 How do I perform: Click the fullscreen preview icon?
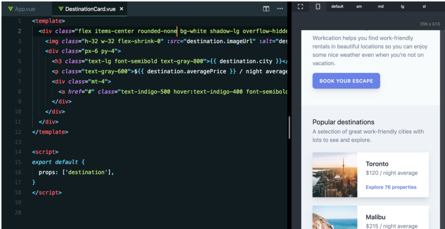[x=300, y=6]
